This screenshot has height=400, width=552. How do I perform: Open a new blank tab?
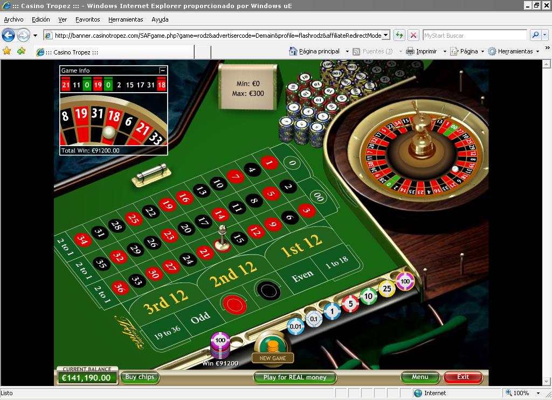(203, 52)
